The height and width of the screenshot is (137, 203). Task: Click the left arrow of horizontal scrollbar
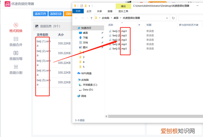106,116
